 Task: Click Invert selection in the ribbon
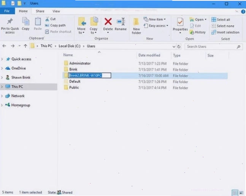pos(225,32)
